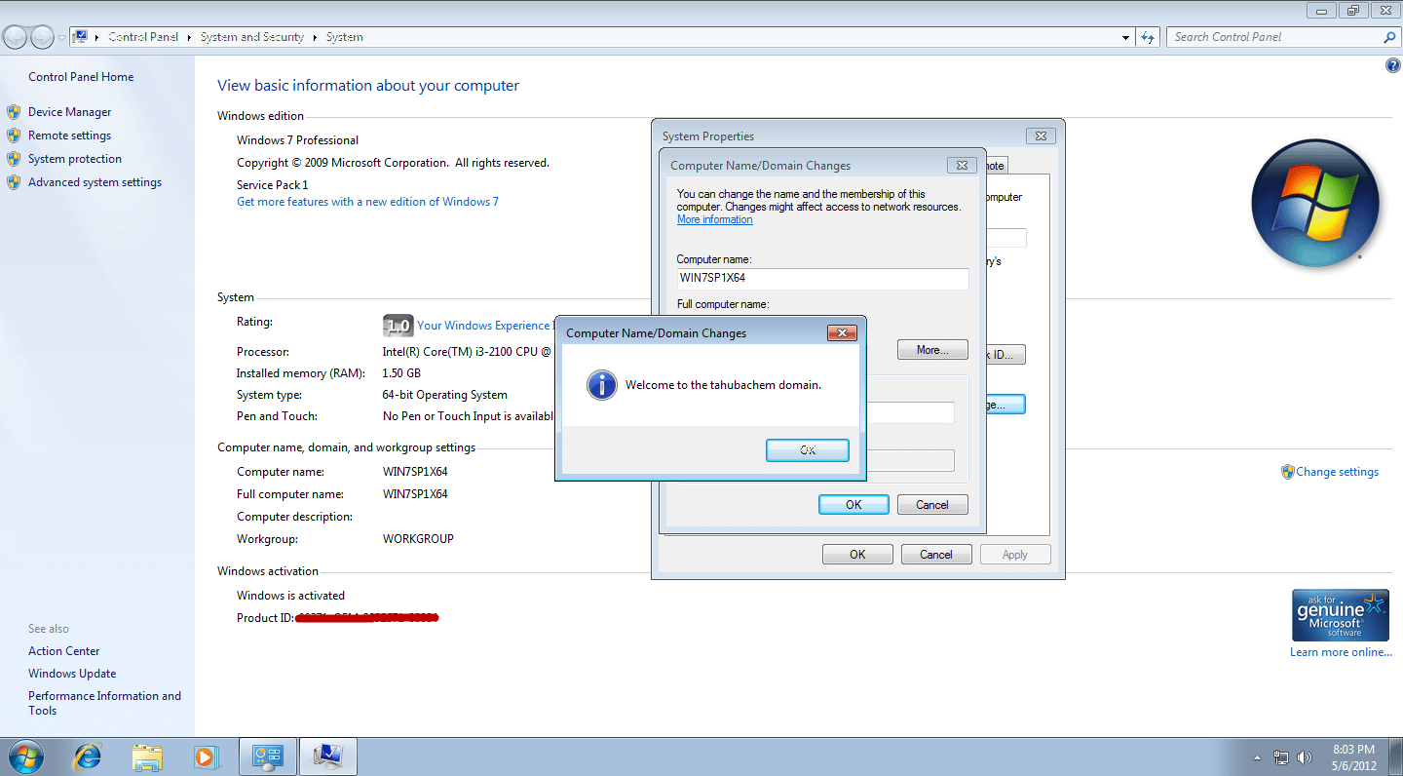The image size is (1403, 776).
Task: Click the shield icon beside Advanced system settings
Action: [x=14, y=182]
